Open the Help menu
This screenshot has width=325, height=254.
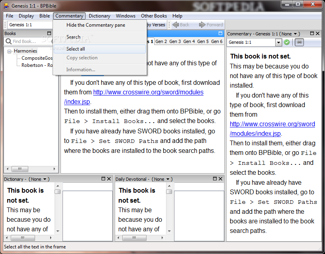point(177,16)
